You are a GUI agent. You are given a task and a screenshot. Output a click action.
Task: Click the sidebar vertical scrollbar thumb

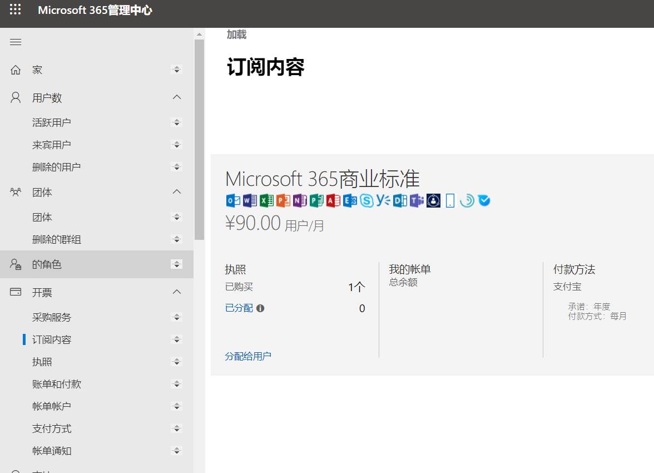coord(199,139)
